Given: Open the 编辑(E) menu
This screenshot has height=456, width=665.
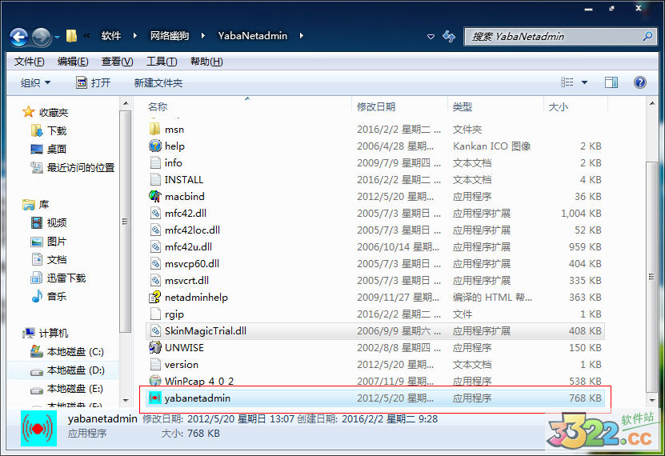Looking at the screenshot, I should click(73, 62).
